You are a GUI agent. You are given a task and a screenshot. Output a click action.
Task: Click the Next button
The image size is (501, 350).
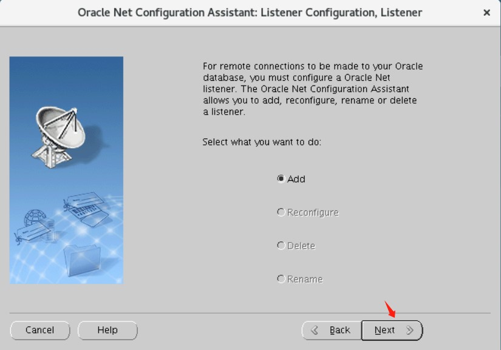tap(392, 330)
